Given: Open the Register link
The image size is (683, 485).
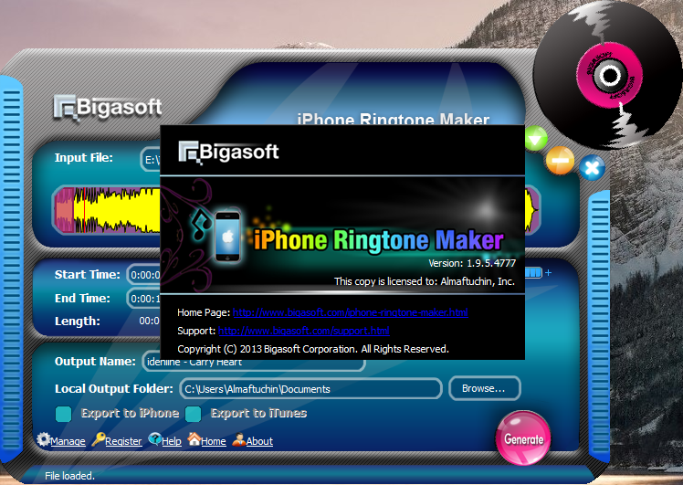Looking at the screenshot, I should (123, 441).
